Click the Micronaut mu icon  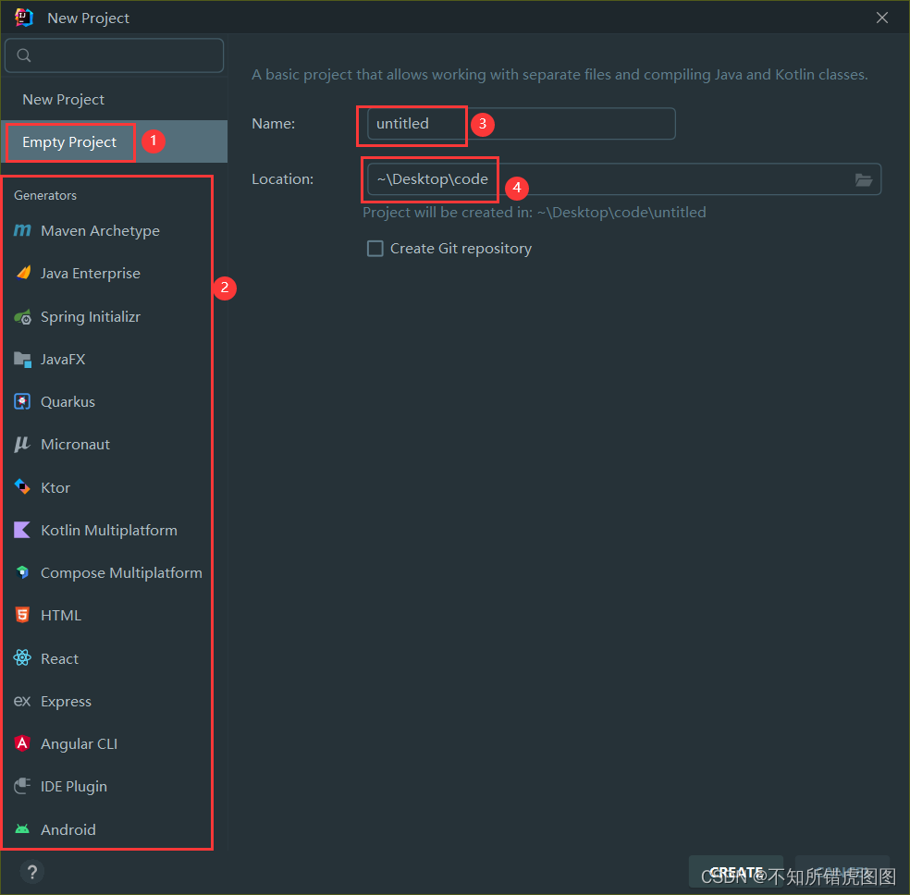pyautogui.click(x=22, y=445)
